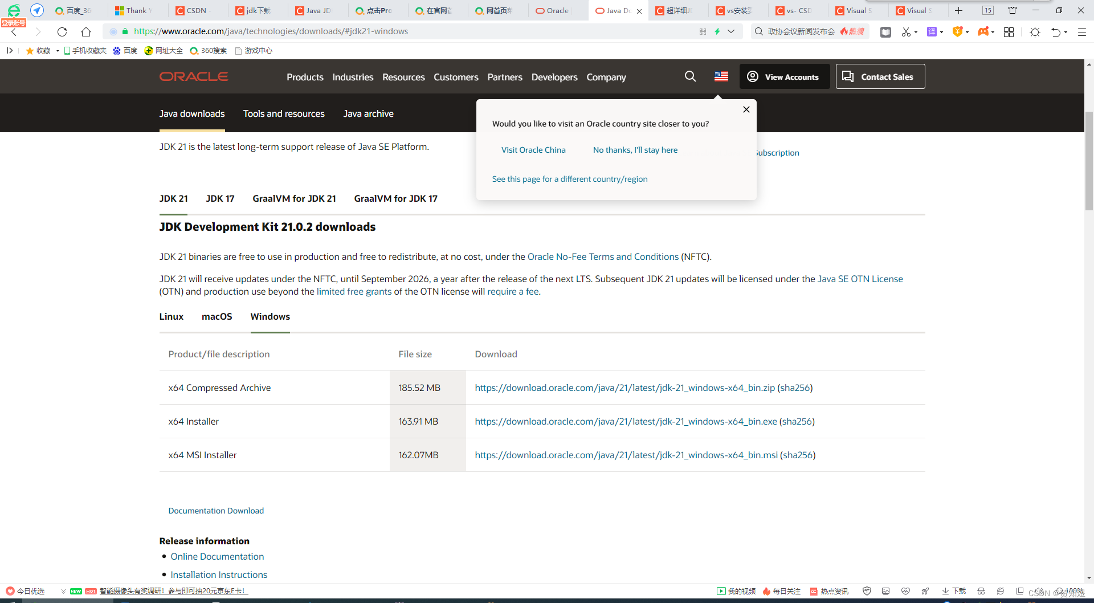The width and height of the screenshot is (1094, 603).
Task: Click the reading mode book icon
Action: pos(885,32)
